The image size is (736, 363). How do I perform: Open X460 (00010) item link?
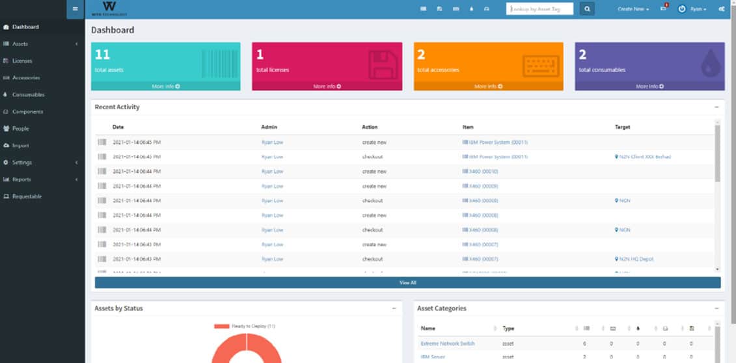coord(480,171)
